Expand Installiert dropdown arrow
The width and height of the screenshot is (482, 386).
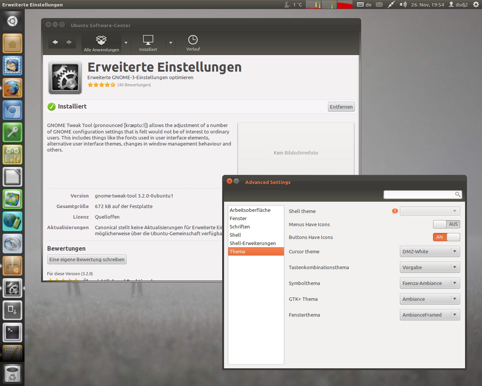pyautogui.click(x=171, y=43)
